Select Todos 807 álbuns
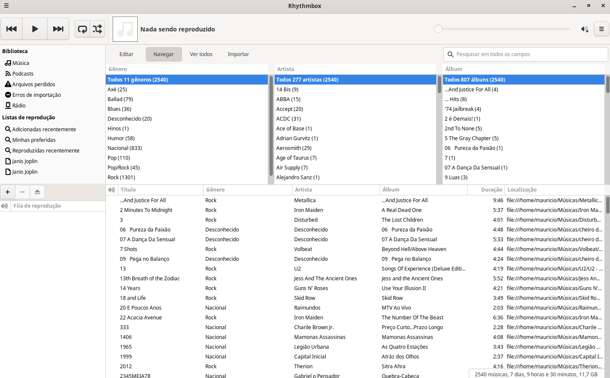The height and width of the screenshot is (378, 610). (524, 79)
